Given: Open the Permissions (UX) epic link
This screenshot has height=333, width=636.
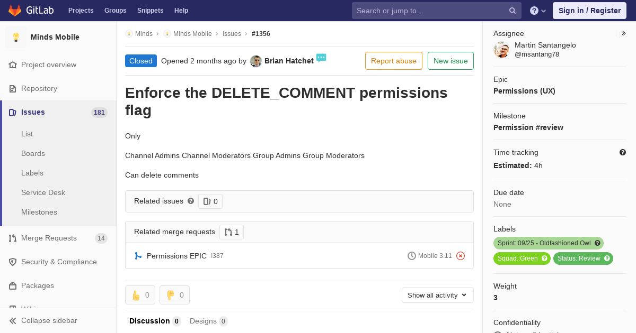Looking at the screenshot, I should click(x=524, y=91).
